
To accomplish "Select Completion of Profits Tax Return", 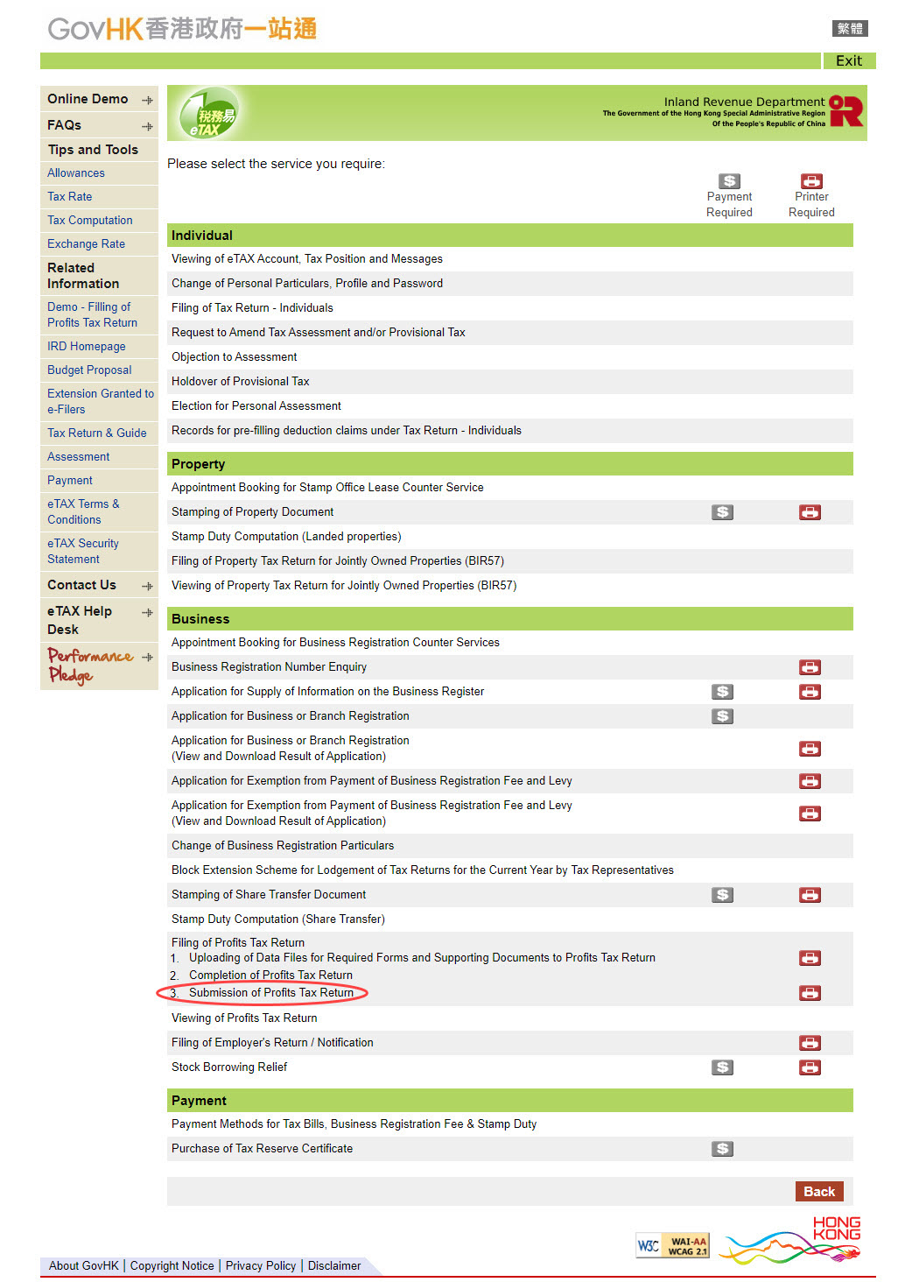I will pos(270,976).
